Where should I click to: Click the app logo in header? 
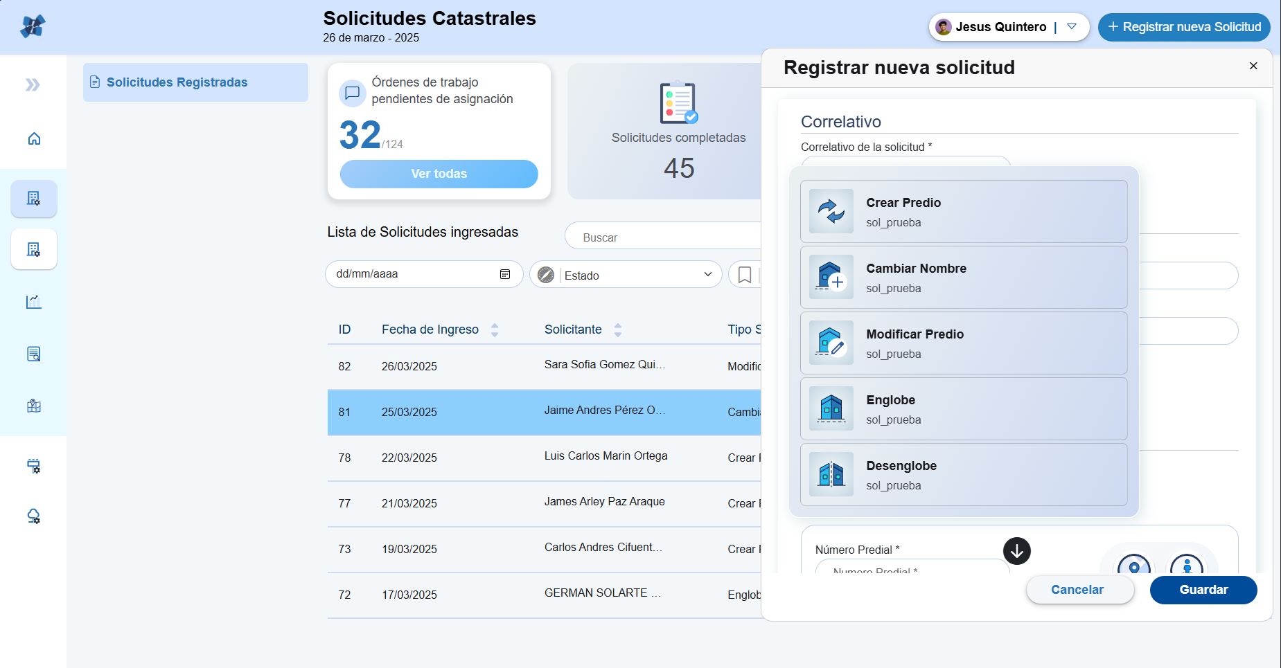(x=33, y=27)
